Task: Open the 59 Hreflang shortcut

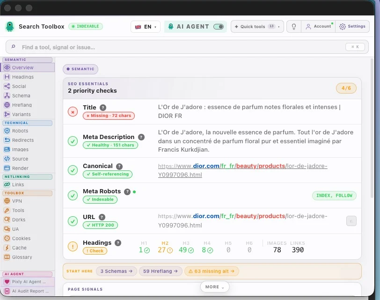Action: pos(160,271)
